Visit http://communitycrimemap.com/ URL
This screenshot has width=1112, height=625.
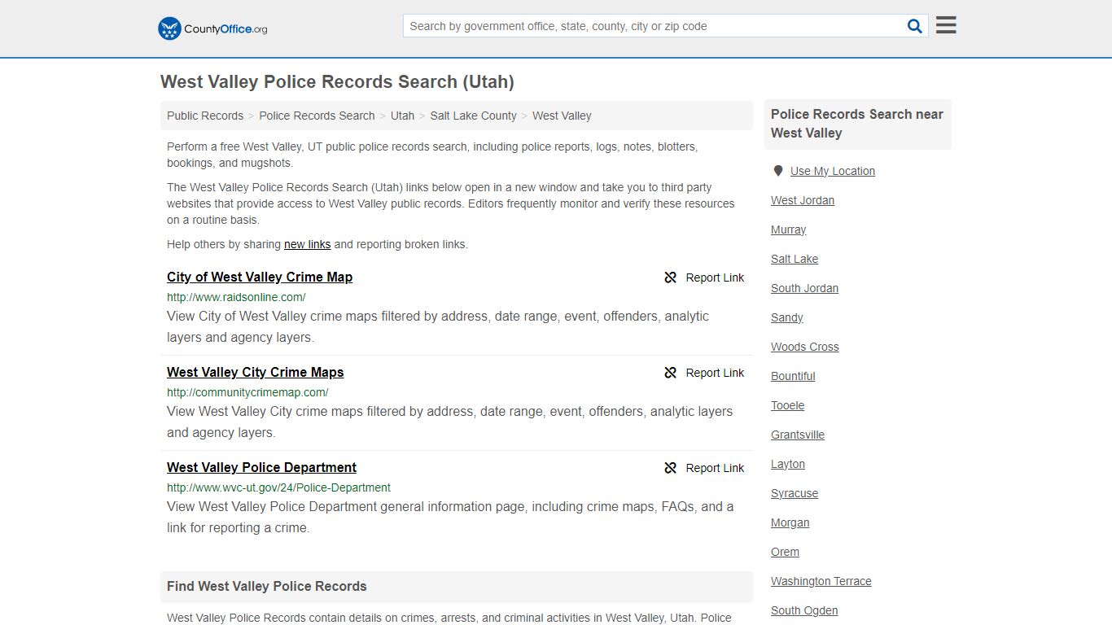click(x=247, y=392)
